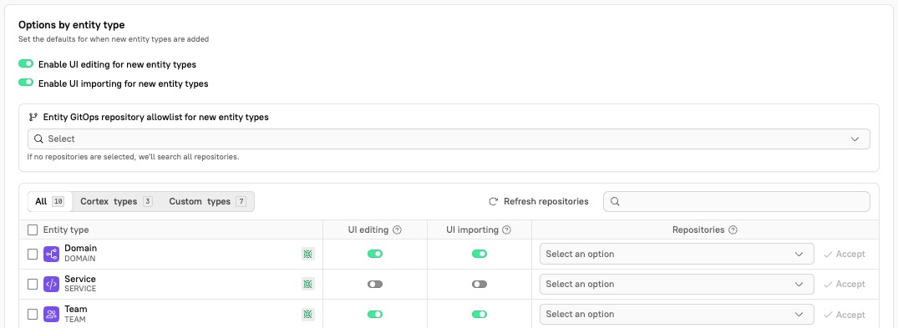Switch to the Cortex types tab

[x=116, y=201]
